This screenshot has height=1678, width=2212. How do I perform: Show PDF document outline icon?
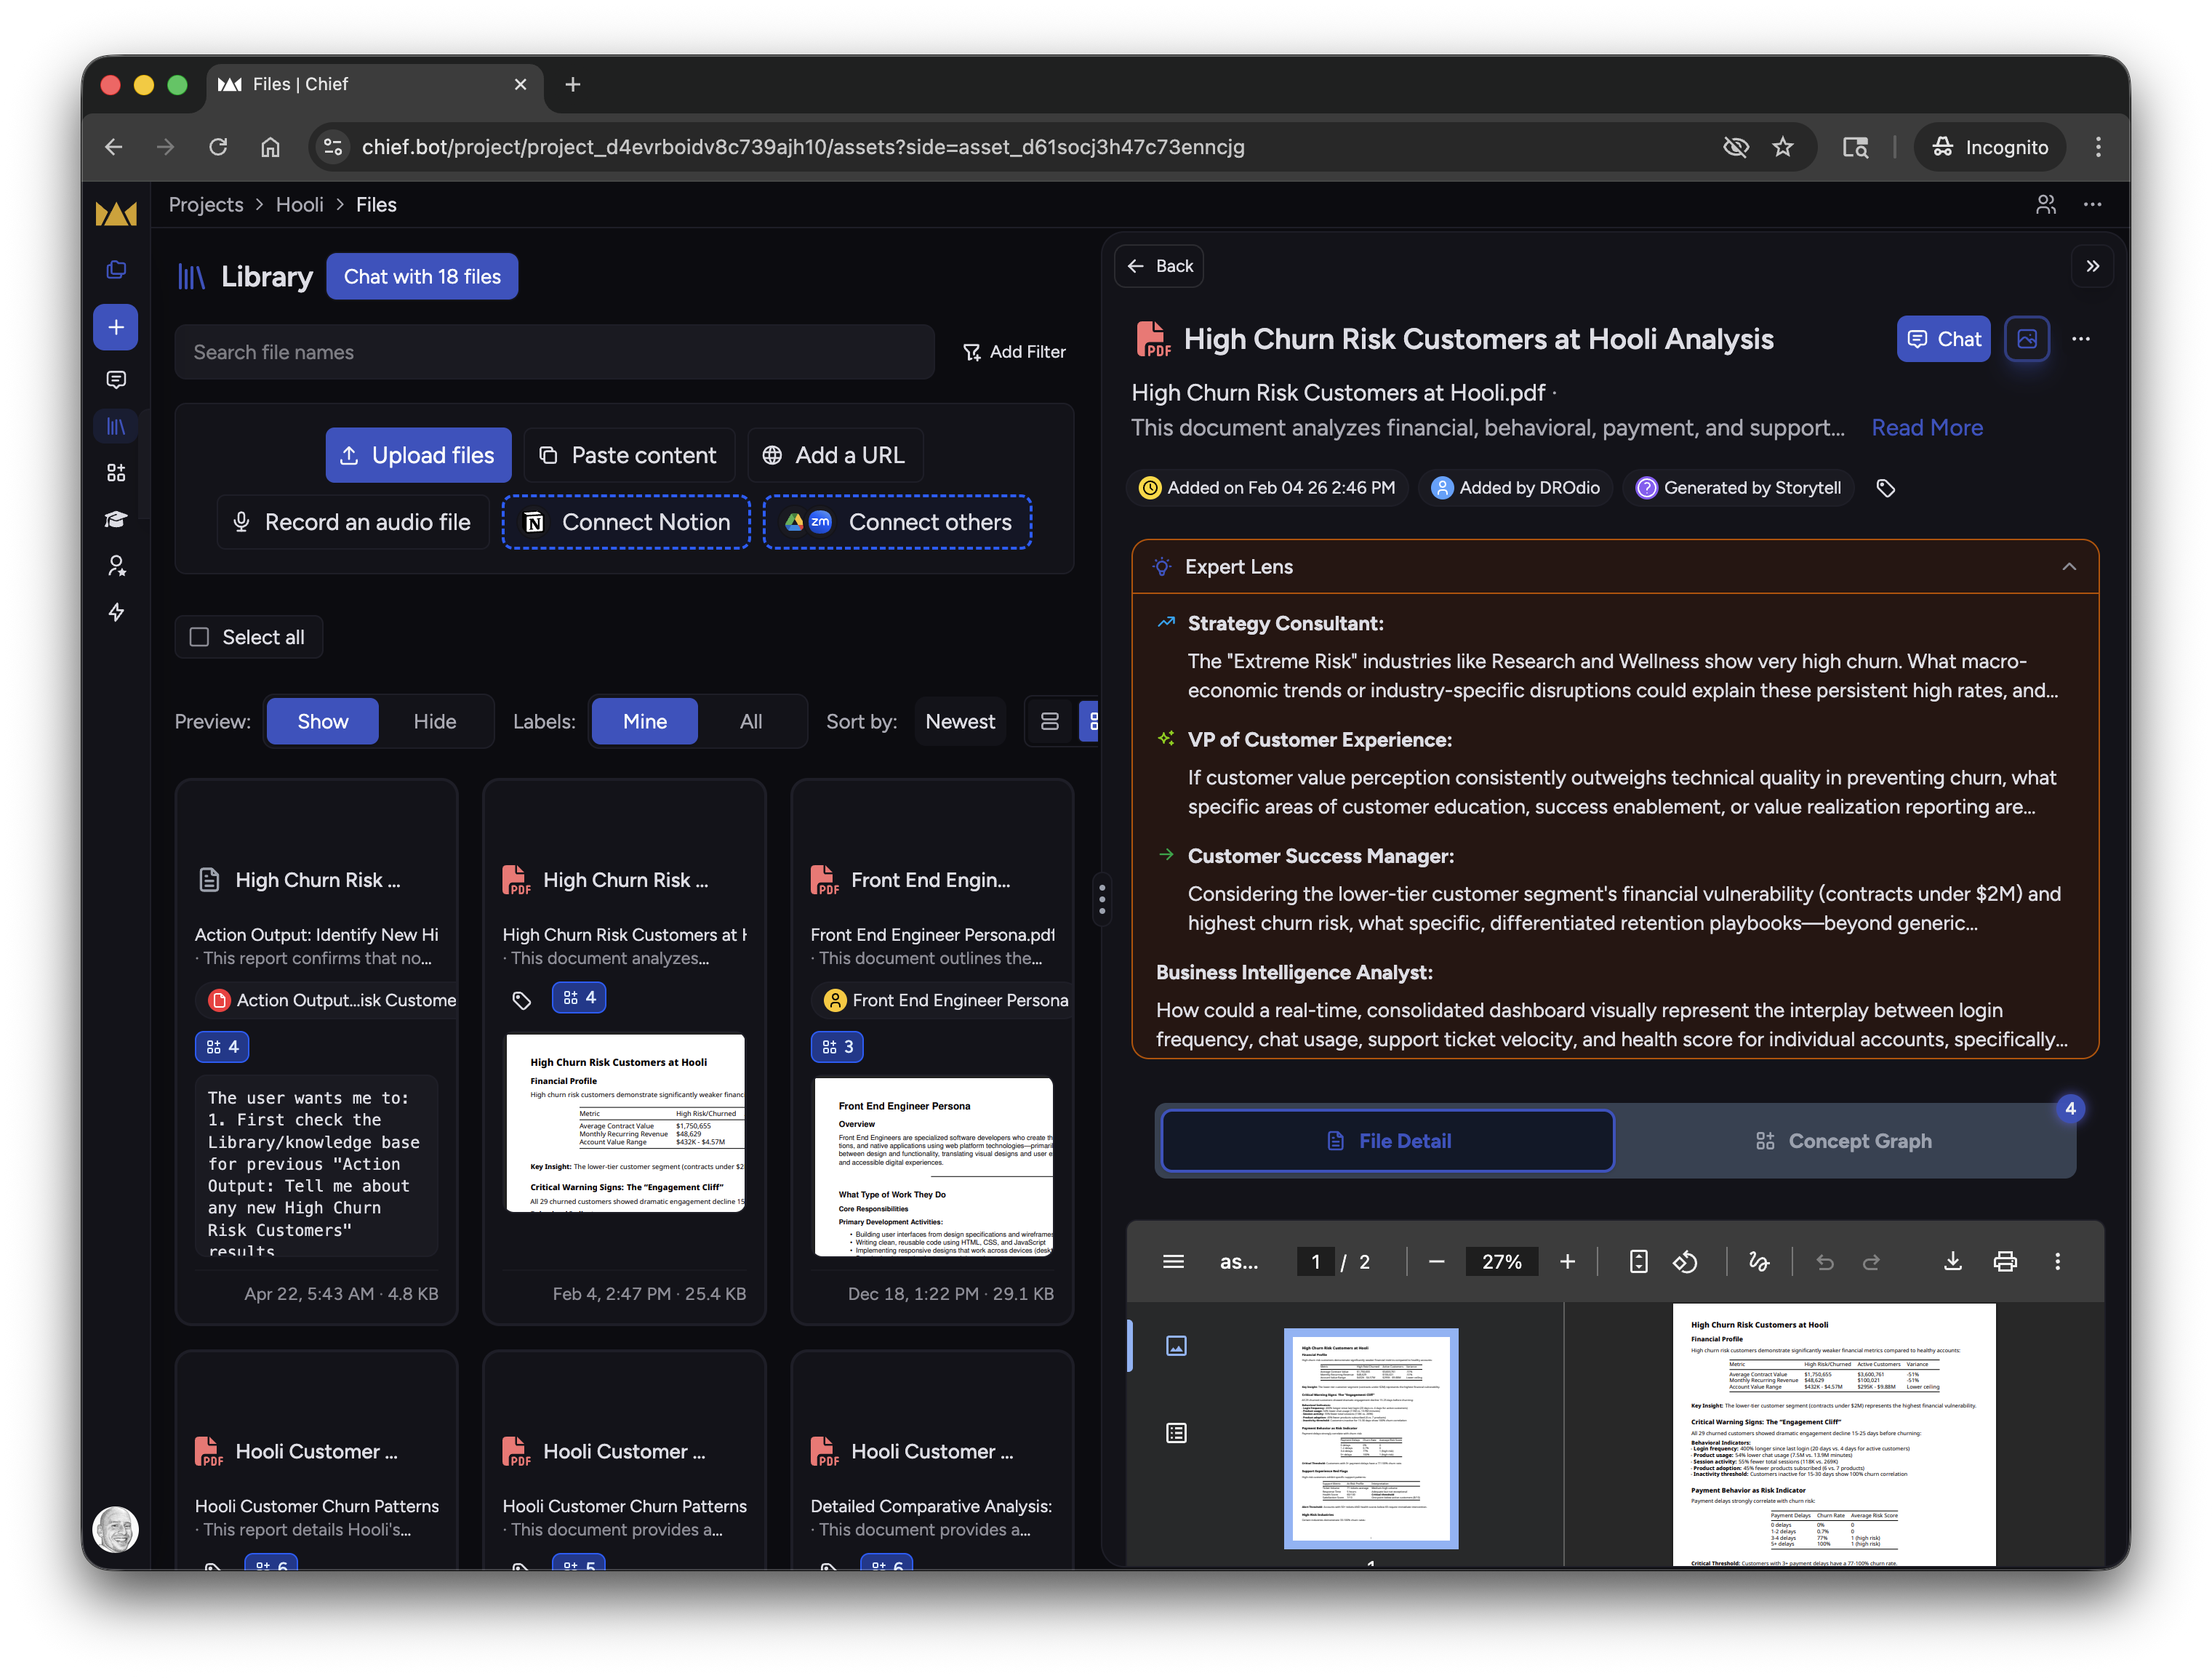[x=1176, y=1433]
